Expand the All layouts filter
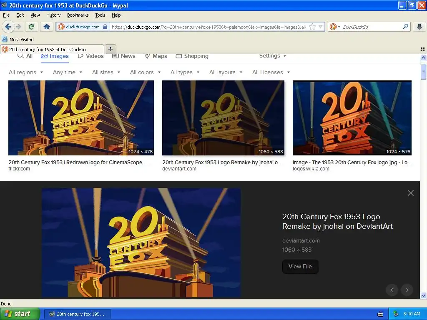The image size is (427, 320). [226, 72]
